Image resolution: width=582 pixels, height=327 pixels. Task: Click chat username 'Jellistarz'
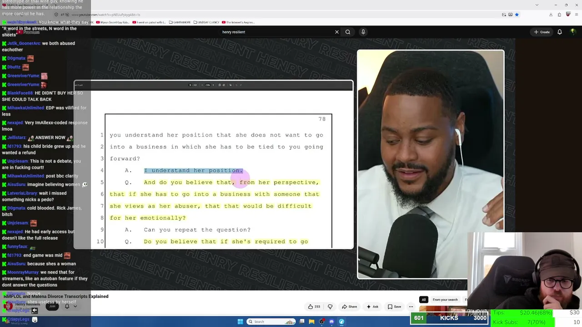tap(16, 138)
